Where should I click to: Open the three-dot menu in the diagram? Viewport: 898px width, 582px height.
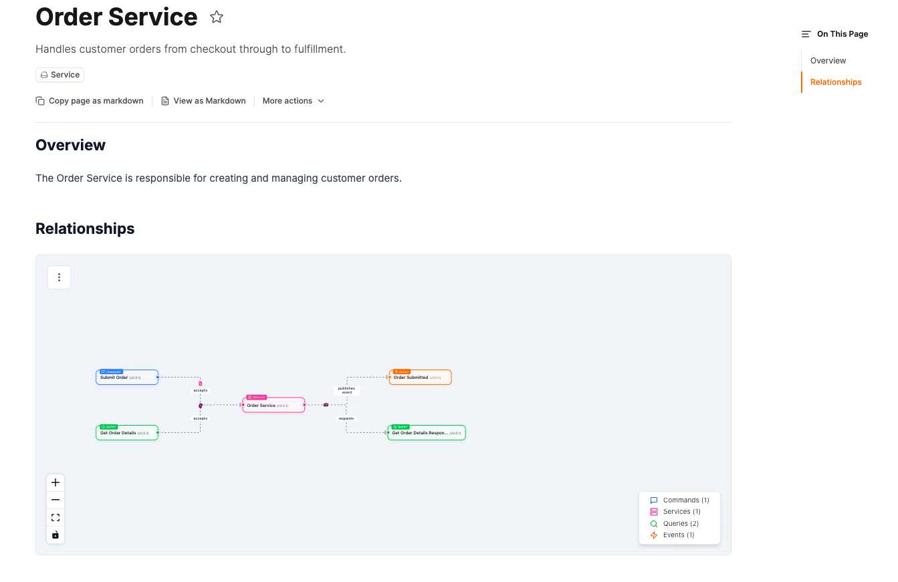click(59, 277)
